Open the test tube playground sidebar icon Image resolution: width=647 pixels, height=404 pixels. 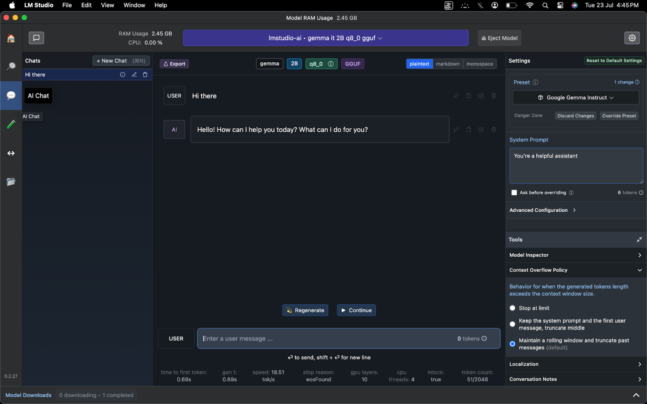click(x=11, y=124)
